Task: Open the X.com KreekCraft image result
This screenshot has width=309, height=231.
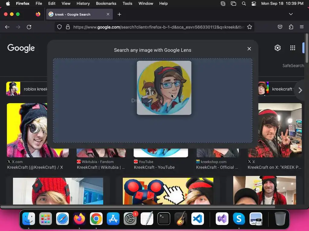Action: tap(27, 130)
